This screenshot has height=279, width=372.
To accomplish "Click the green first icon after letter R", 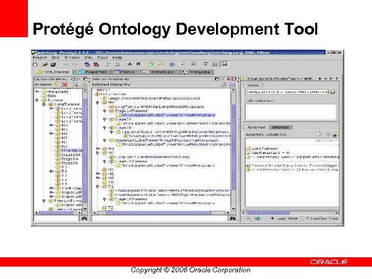I will click(151, 64).
